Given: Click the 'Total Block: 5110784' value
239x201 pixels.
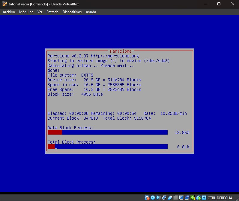Looking at the screenshot, I should click(127, 118).
